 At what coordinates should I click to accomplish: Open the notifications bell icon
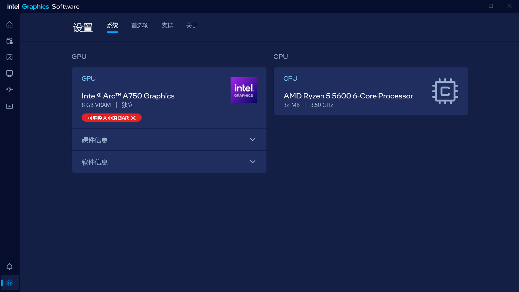coord(9,266)
